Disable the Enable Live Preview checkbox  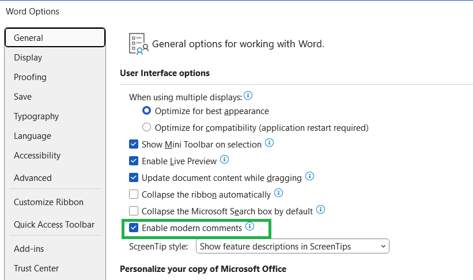tap(134, 161)
